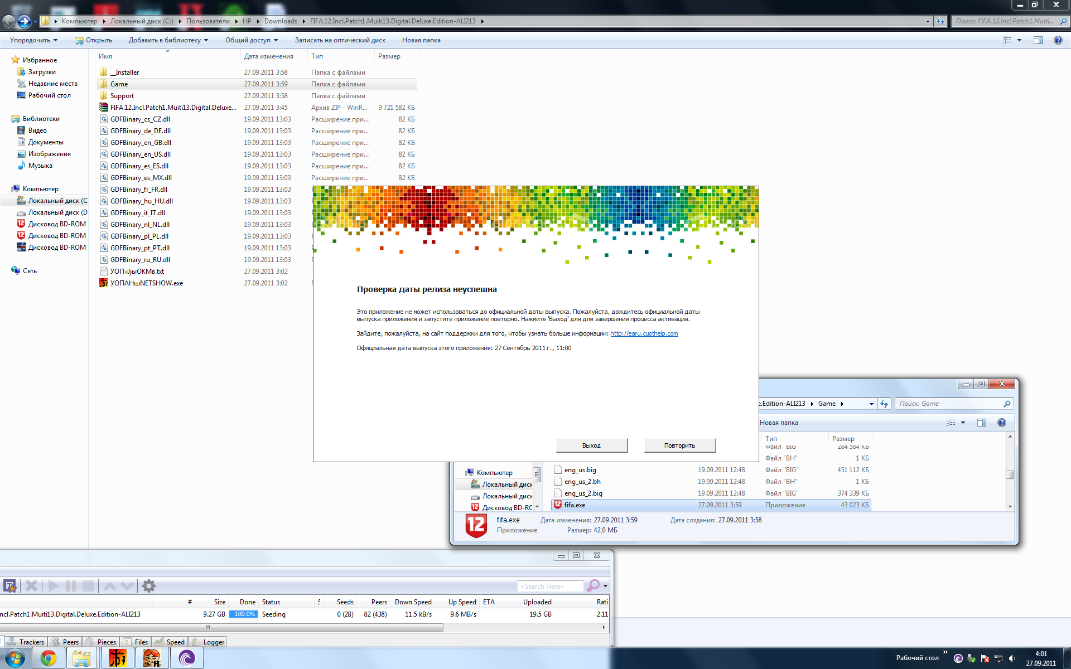Select GDFBinary_ru_RU.dll file
The width and height of the screenshot is (1071, 669).
coord(257,260)
